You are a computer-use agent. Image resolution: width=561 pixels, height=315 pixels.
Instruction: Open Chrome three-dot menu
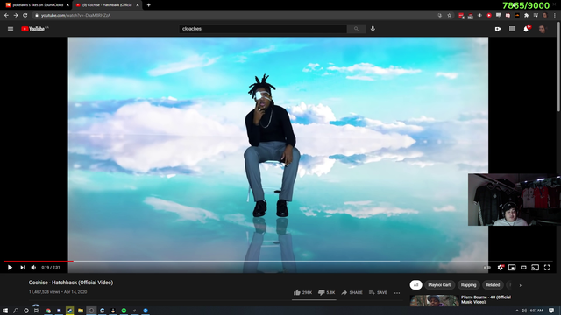555,16
